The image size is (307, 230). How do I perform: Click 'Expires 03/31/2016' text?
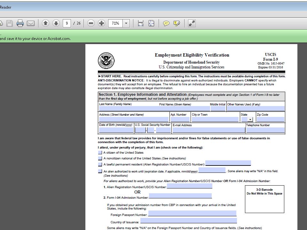(x=271, y=67)
